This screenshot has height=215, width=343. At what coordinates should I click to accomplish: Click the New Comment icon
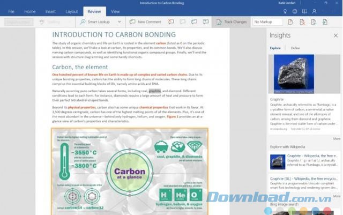(132, 22)
